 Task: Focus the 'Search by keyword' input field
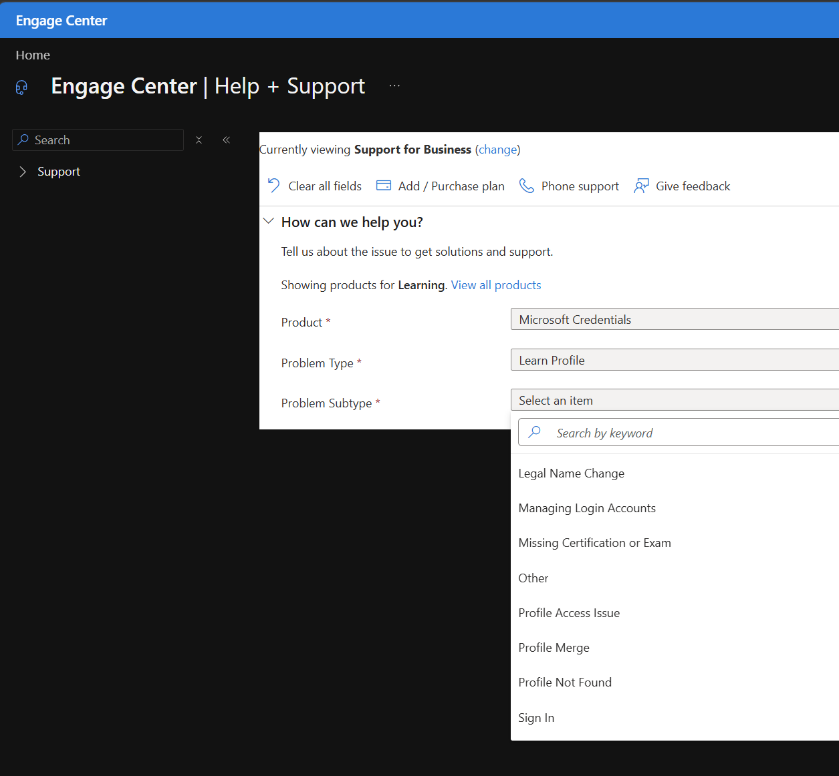pyautogui.click(x=679, y=433)
